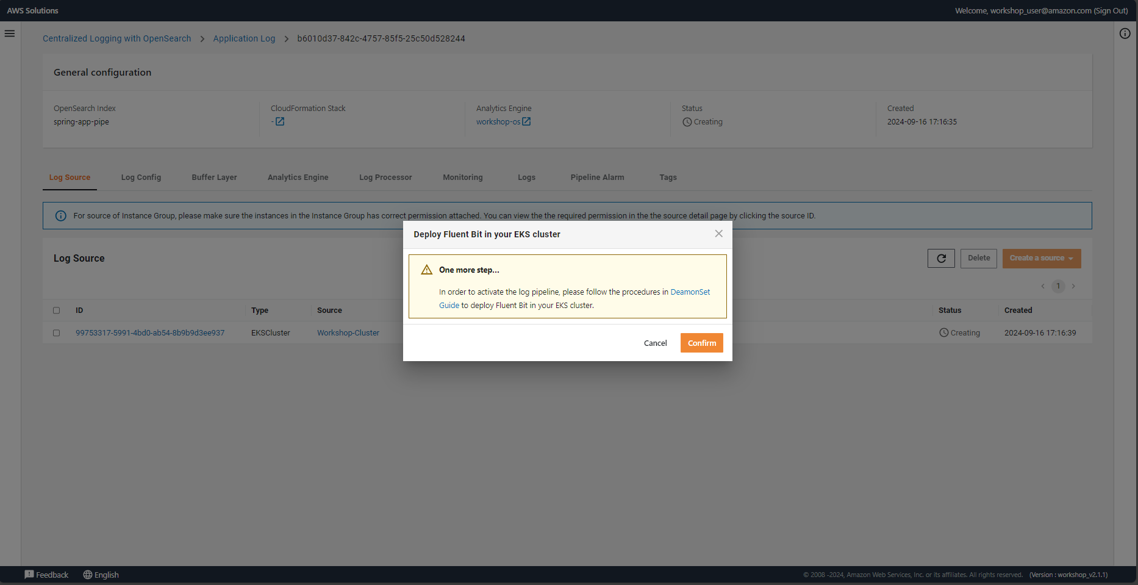Open the workshop-os analytics engine link
This screenshot has height=585, width=1138.
(498, 122)
